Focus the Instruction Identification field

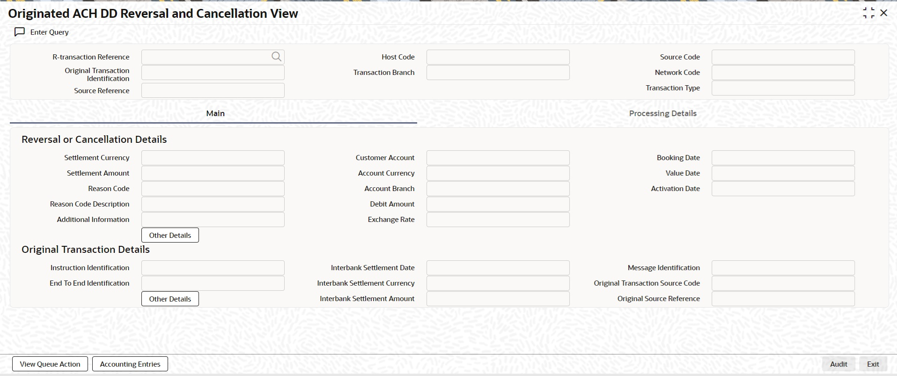[x=213, y=268]
